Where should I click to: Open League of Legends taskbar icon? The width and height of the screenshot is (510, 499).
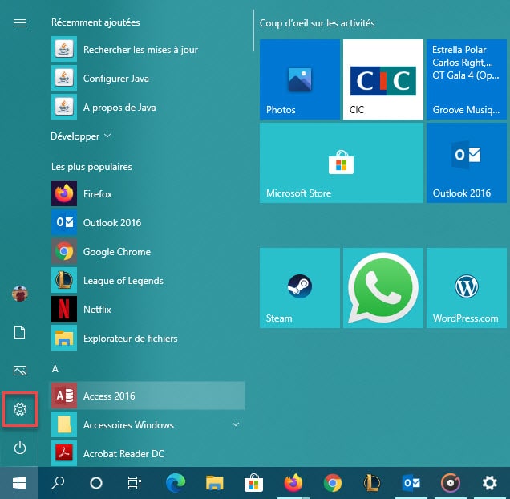pos(372,483)
